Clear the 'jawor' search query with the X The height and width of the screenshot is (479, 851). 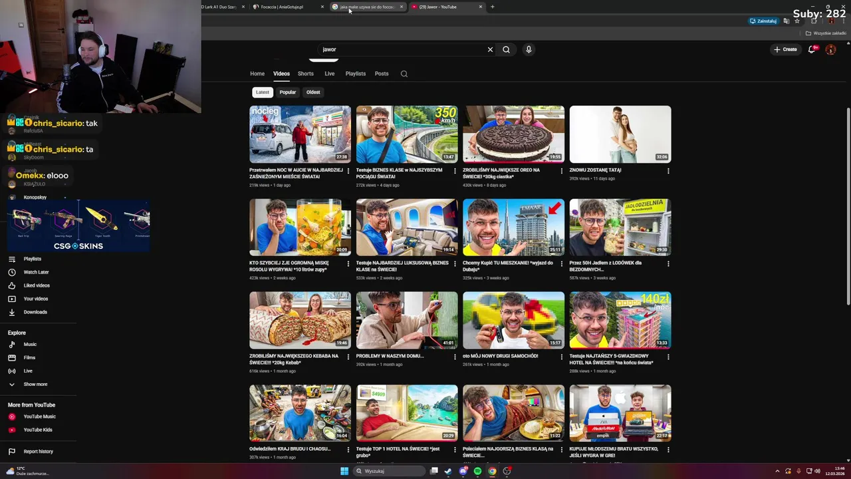(490, 49)
